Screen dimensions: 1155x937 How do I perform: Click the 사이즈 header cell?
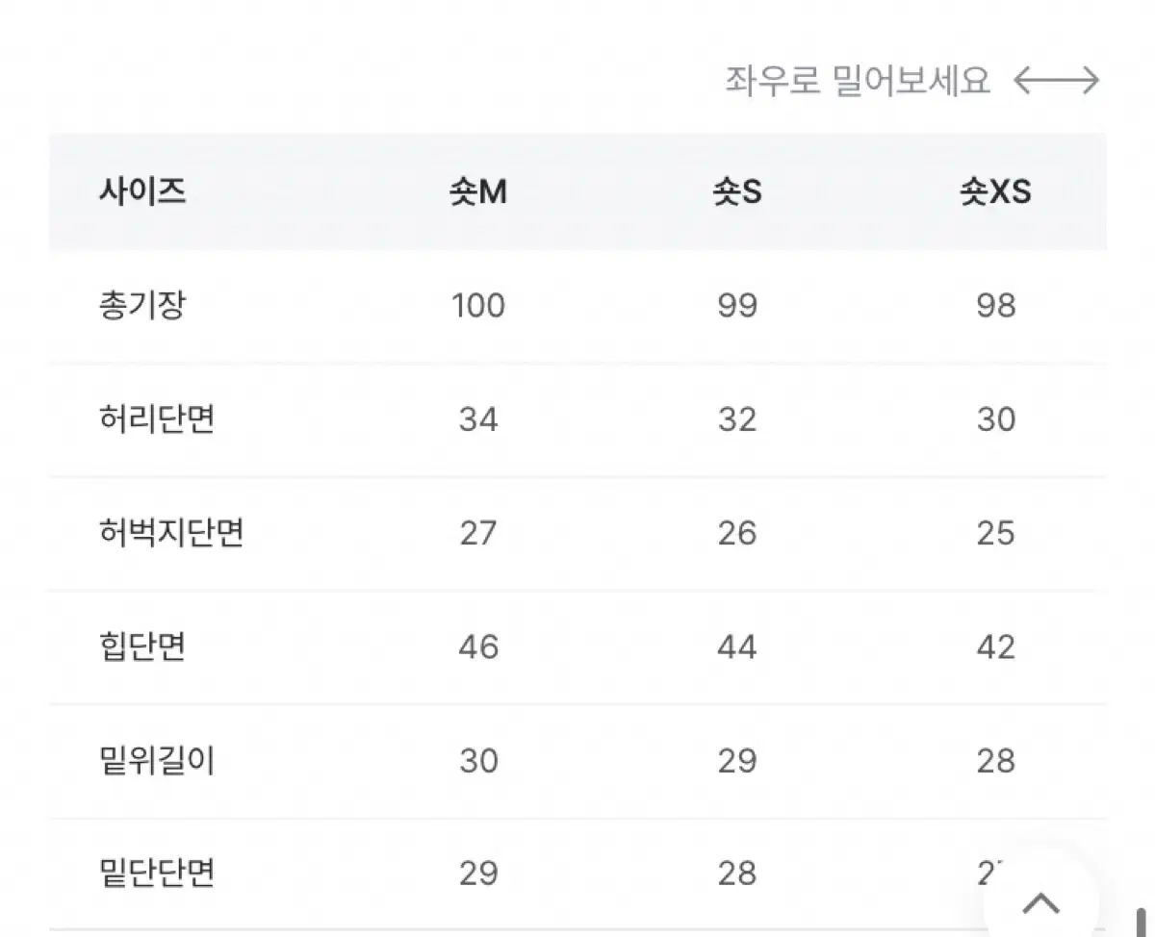pos(142,192)
